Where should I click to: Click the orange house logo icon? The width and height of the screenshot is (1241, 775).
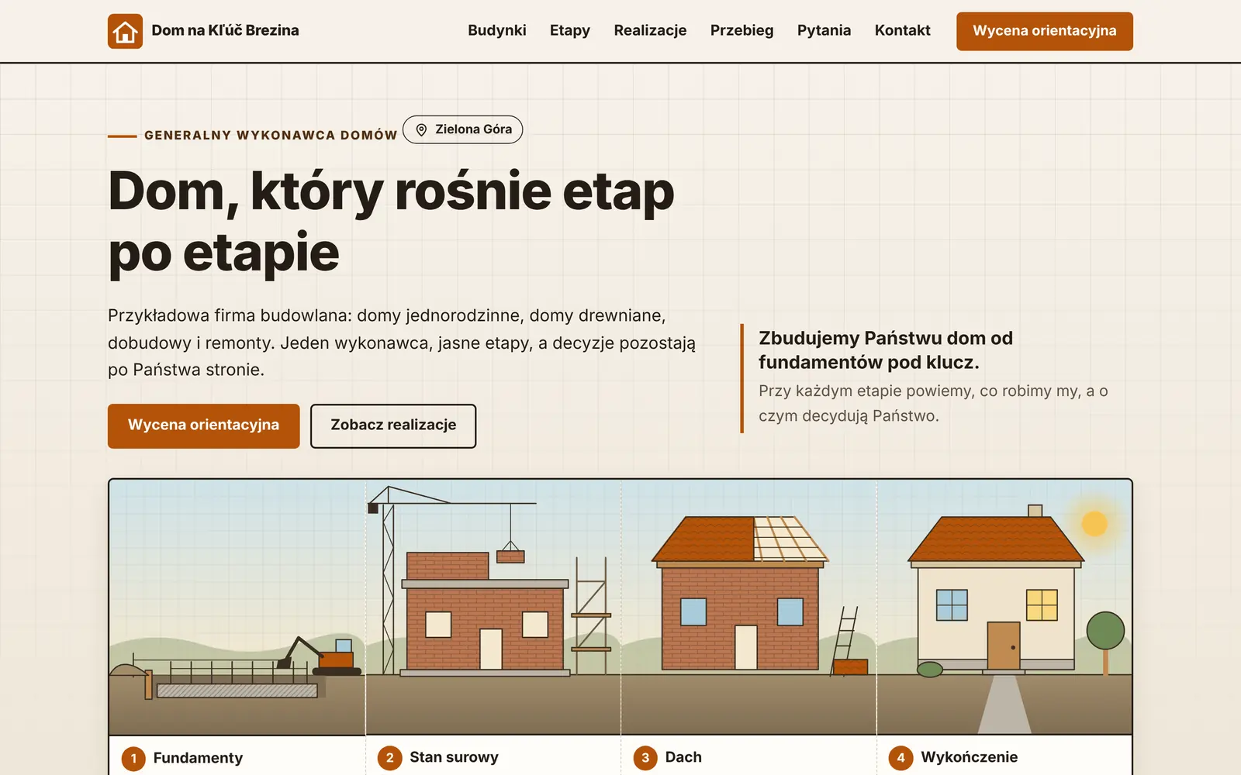tap(125, 31)
